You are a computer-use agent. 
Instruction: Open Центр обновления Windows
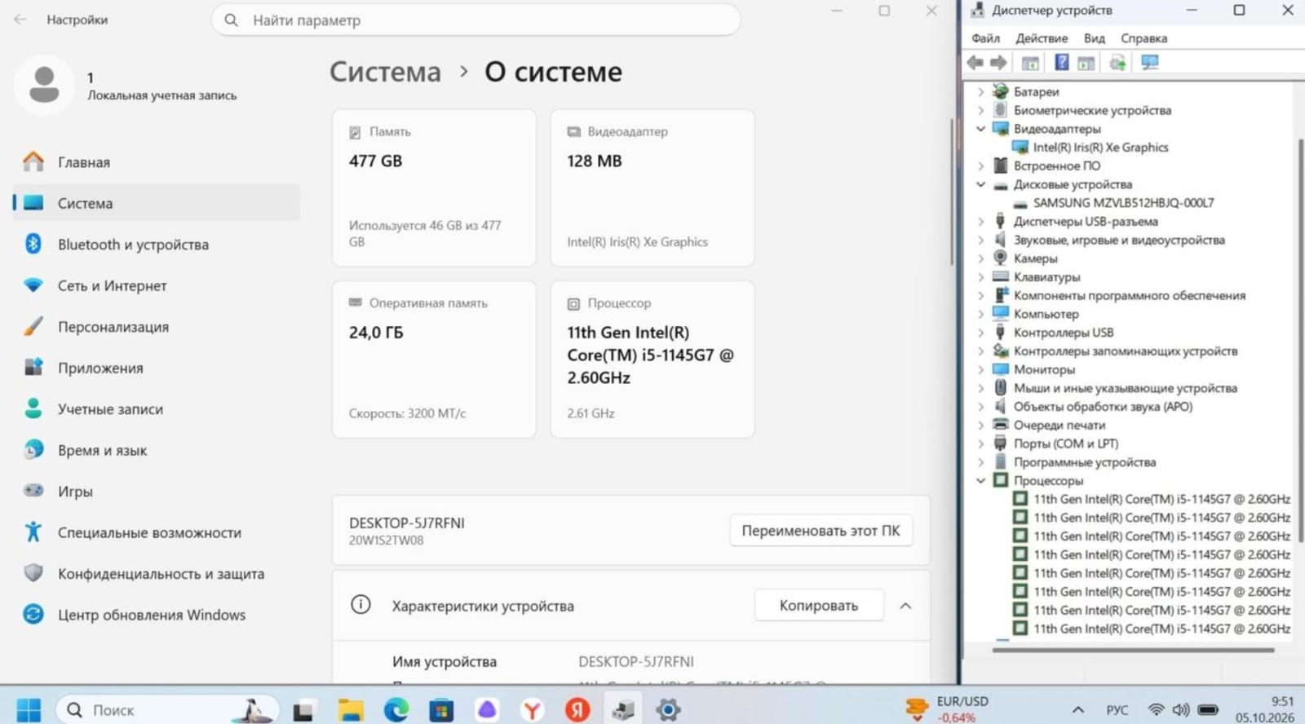pyautogui.click(x=157, y=615)
